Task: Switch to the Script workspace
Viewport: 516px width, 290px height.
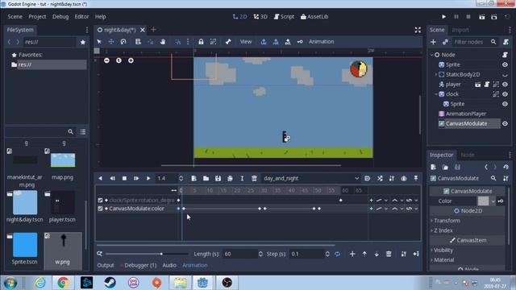Action: [284, 16]
